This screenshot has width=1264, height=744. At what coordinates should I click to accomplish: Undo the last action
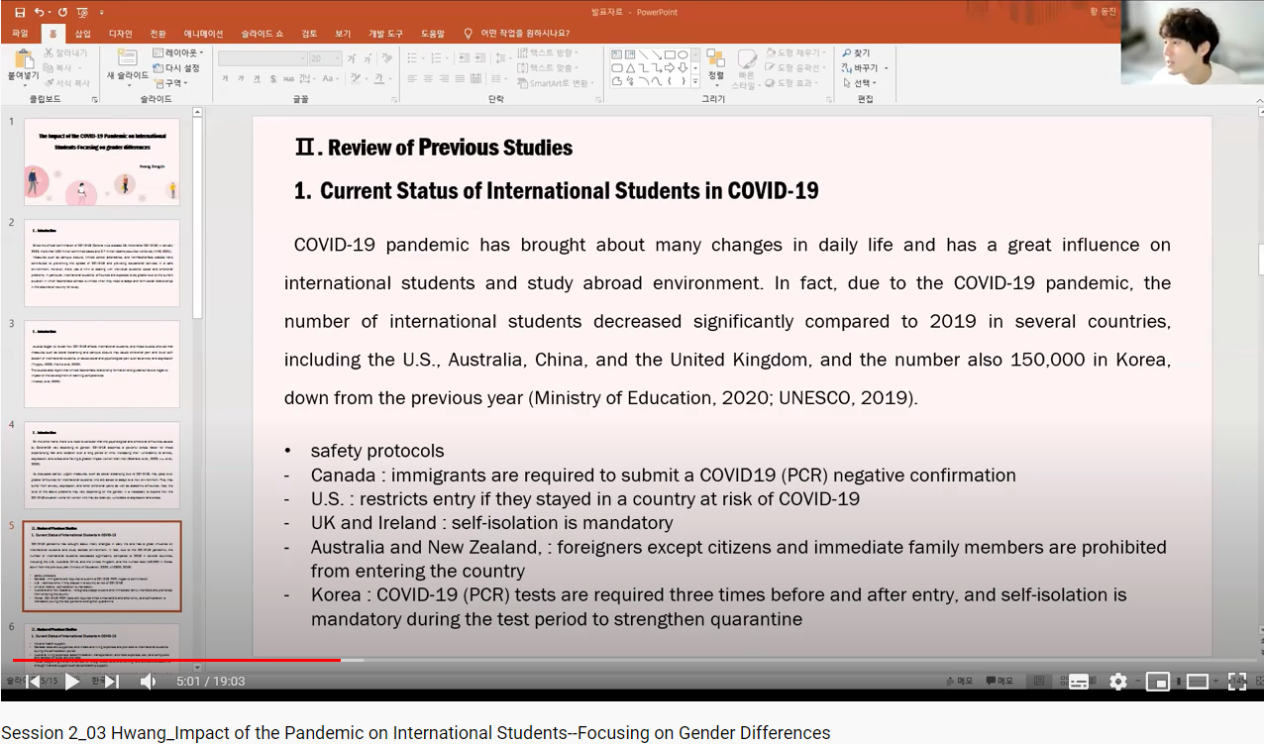(40, 12)
